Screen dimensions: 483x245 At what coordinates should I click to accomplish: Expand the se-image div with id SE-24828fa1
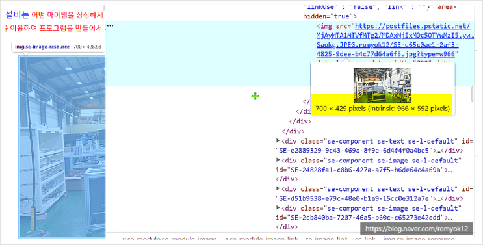click(278, 160)
